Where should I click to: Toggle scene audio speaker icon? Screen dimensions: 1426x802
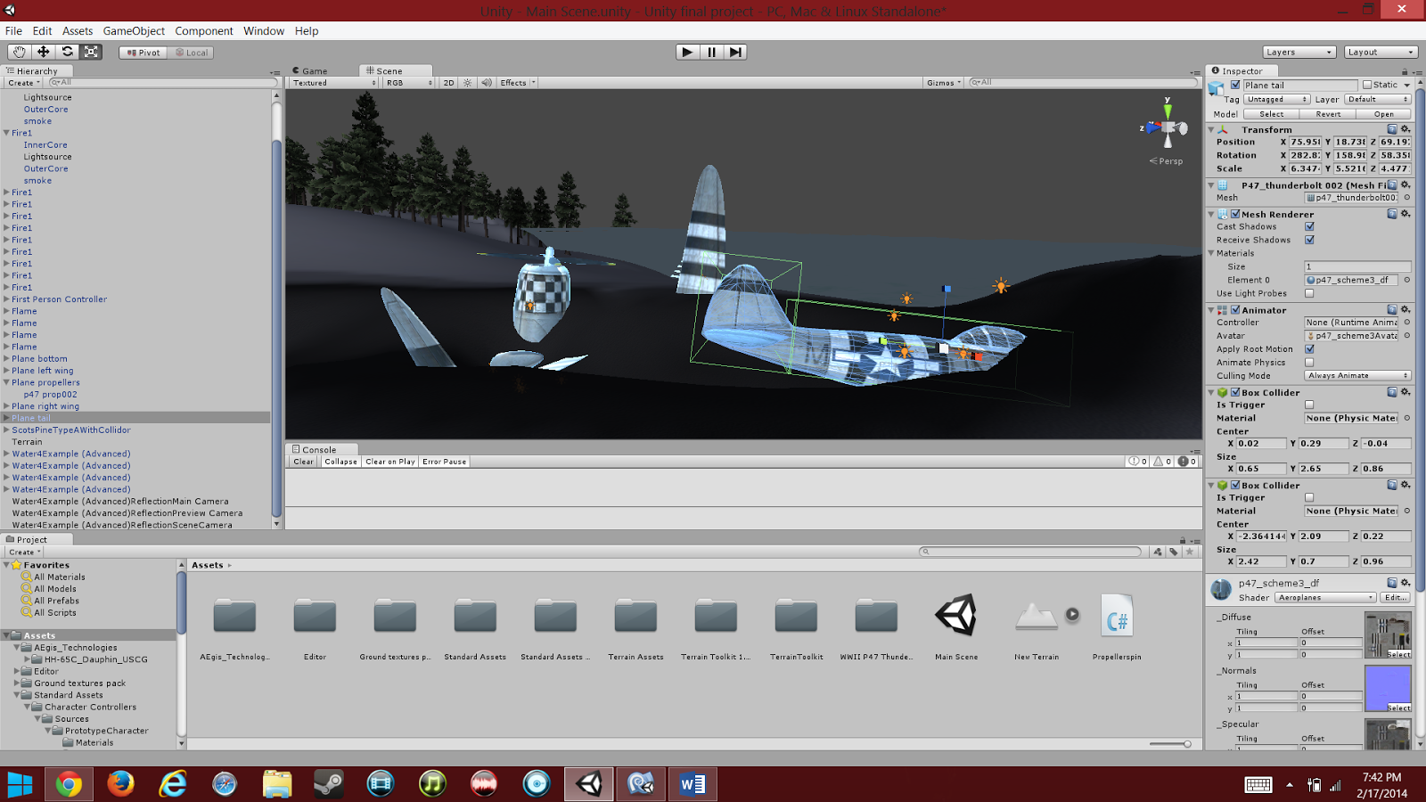tap(487, 83)
